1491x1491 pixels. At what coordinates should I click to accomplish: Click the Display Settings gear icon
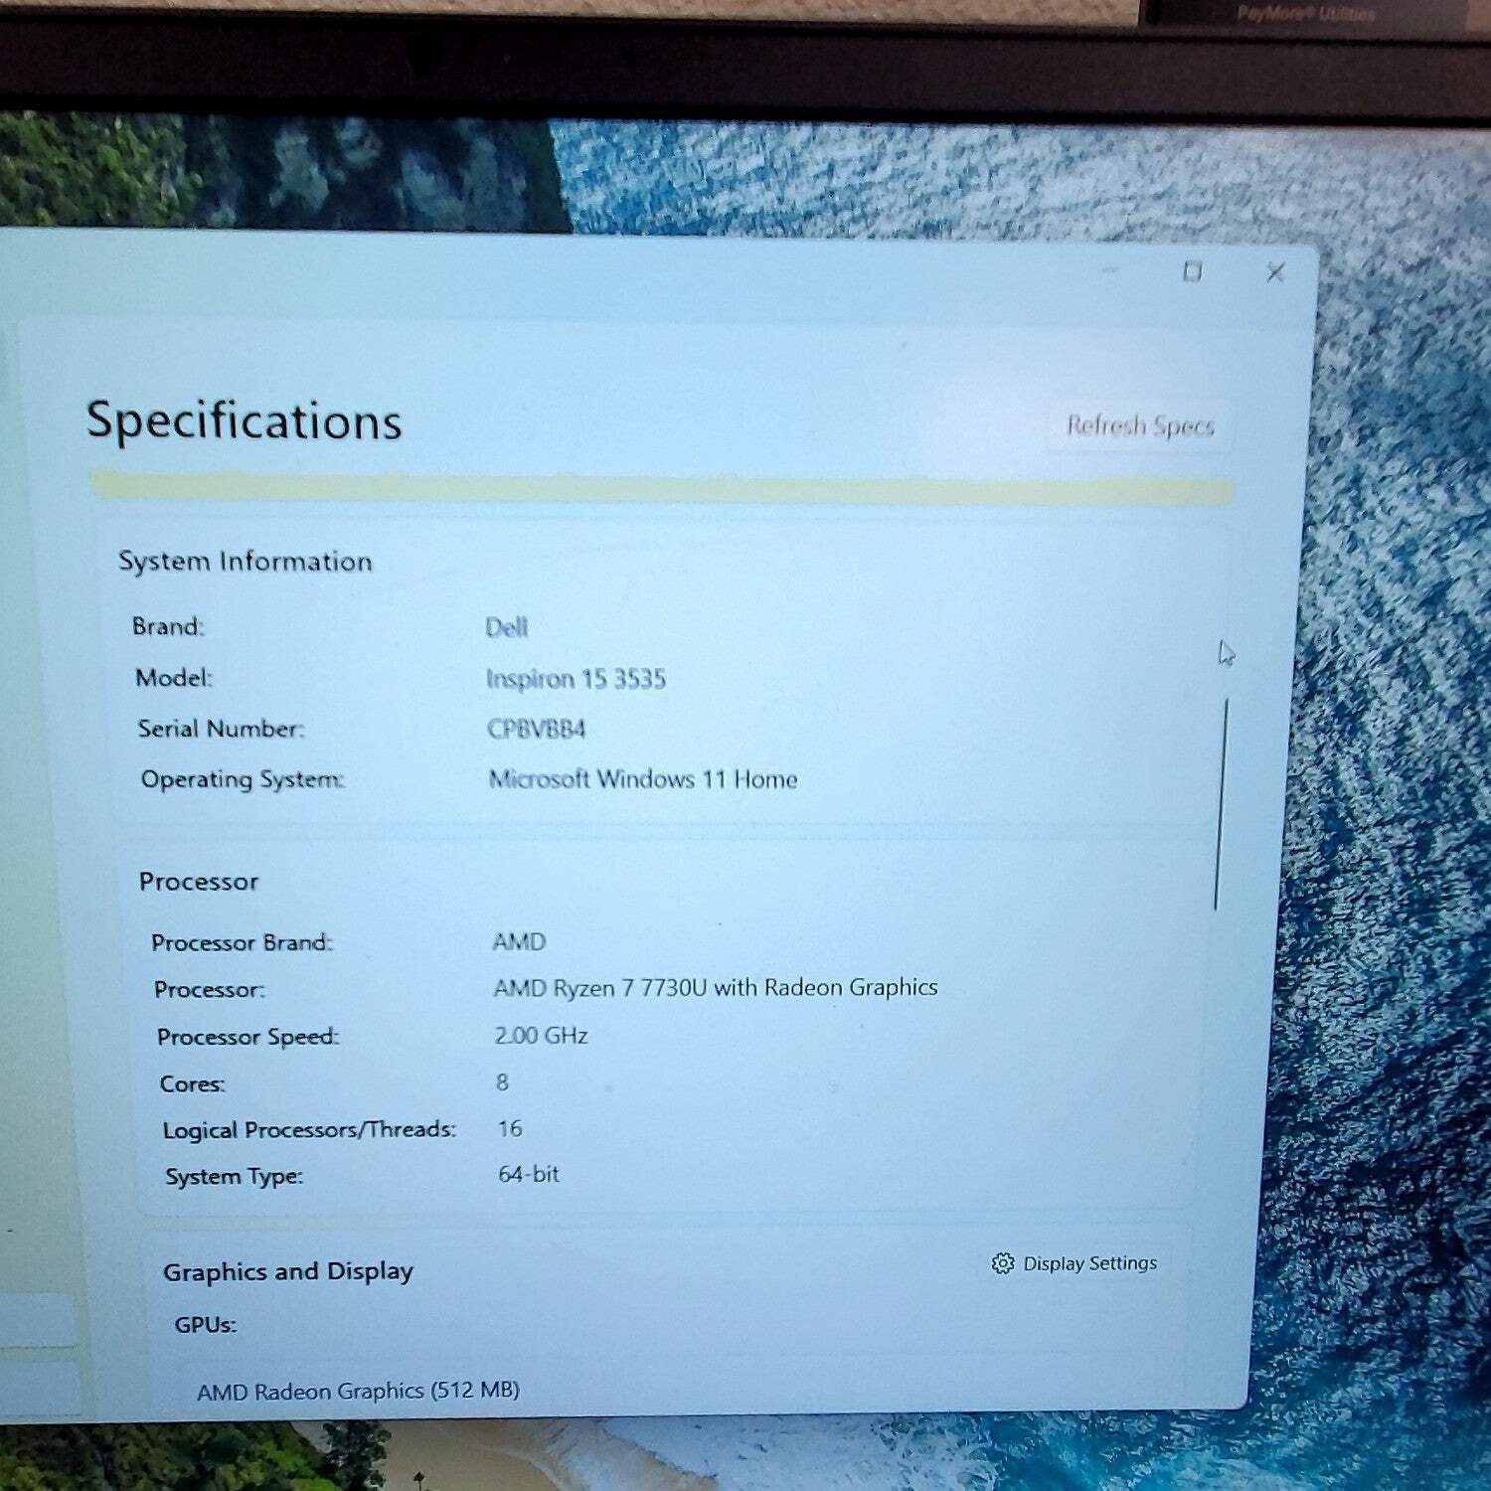click(1002, 1263)
